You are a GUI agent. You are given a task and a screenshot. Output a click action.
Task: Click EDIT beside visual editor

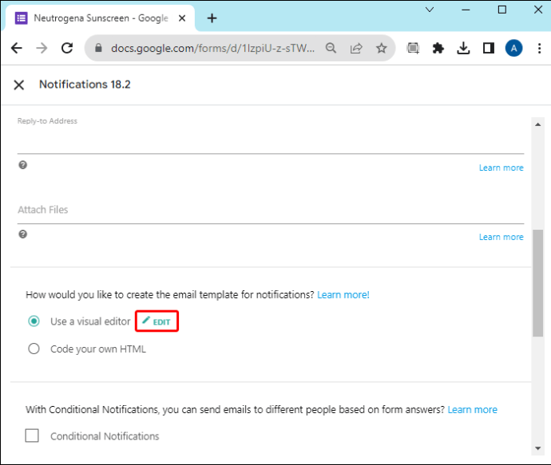pyautogui.click(x=157, y=321)
